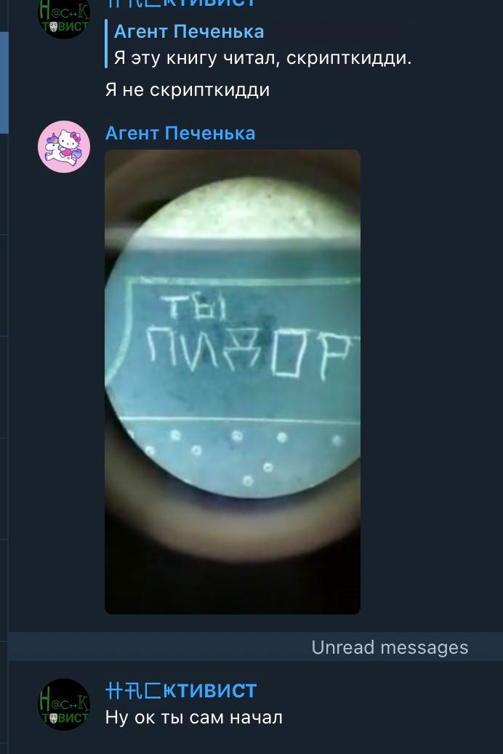Open the partially visible hacker avatar at the top
The height and width of the screenshot is (754, 503).
(x=64, y=18)
